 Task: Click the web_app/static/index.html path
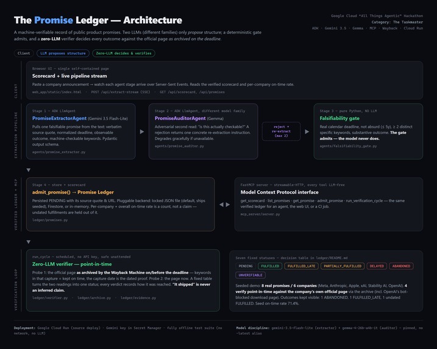click(x=57, y=92)
